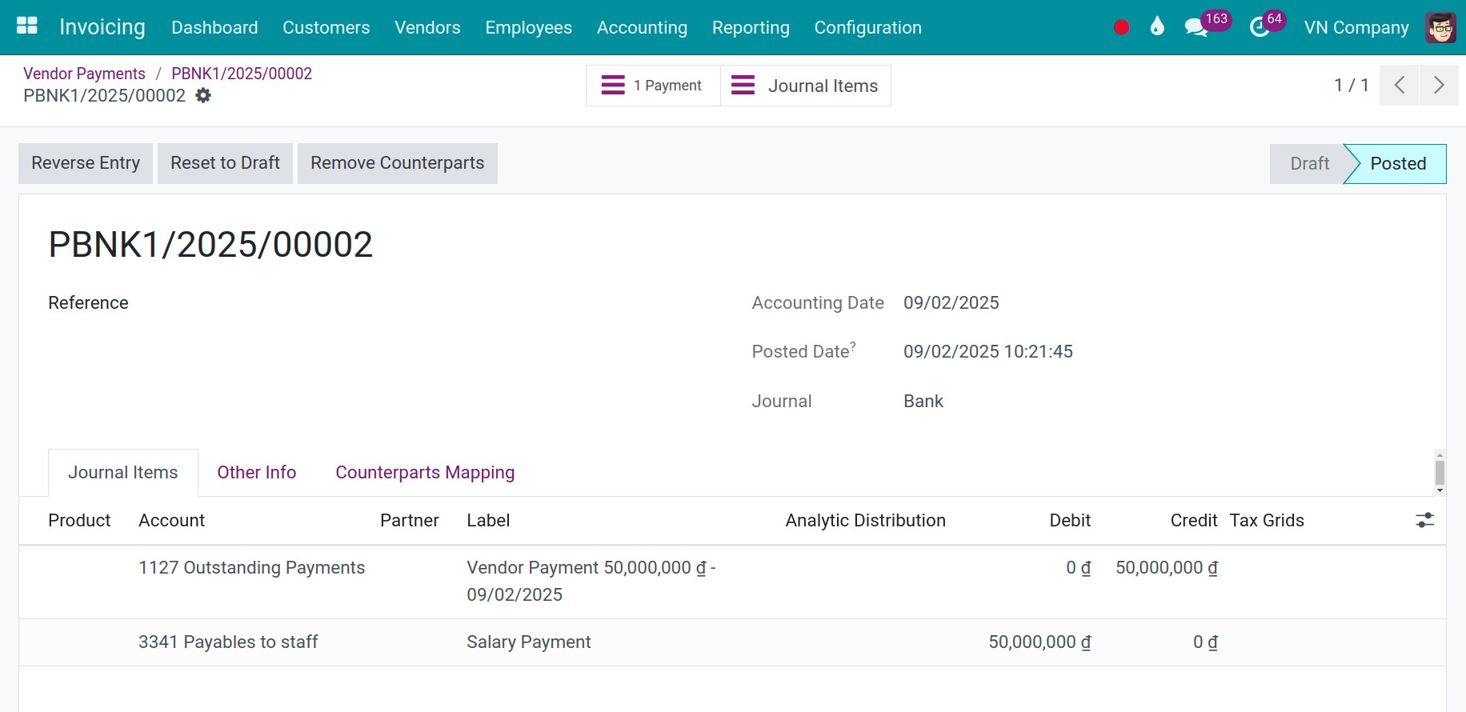Click the gear icon next to PBNK1/2025/00002
The width and height of the screenshot is (1466, 712).
tap(204, 95)
